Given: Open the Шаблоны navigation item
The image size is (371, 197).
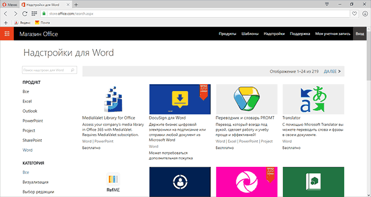Looking at the screenshot, I should pyautogui.click(x=250, y=34).
